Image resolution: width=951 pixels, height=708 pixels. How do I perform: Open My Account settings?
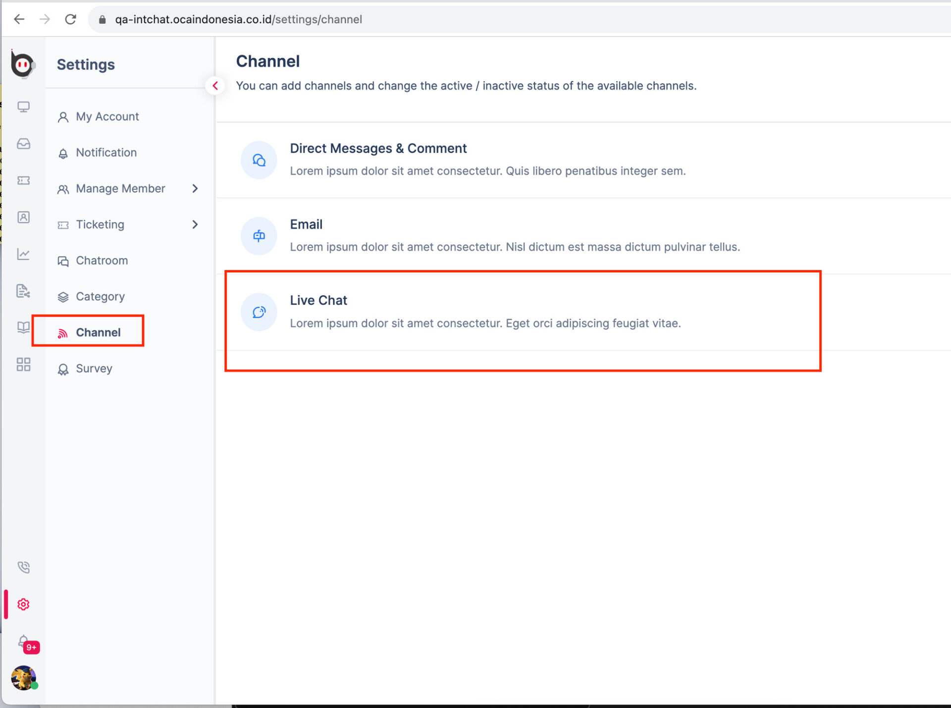click(107, 116)
